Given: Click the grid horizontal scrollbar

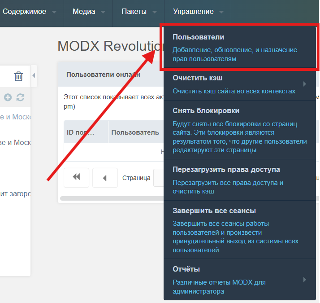Looking at the screenshot, I should coord(112,198).
